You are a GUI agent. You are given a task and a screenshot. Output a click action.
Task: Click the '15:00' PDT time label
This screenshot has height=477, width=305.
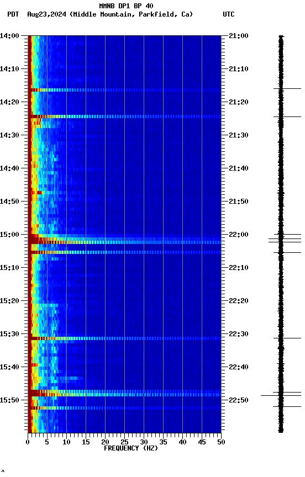click(9, 235)
